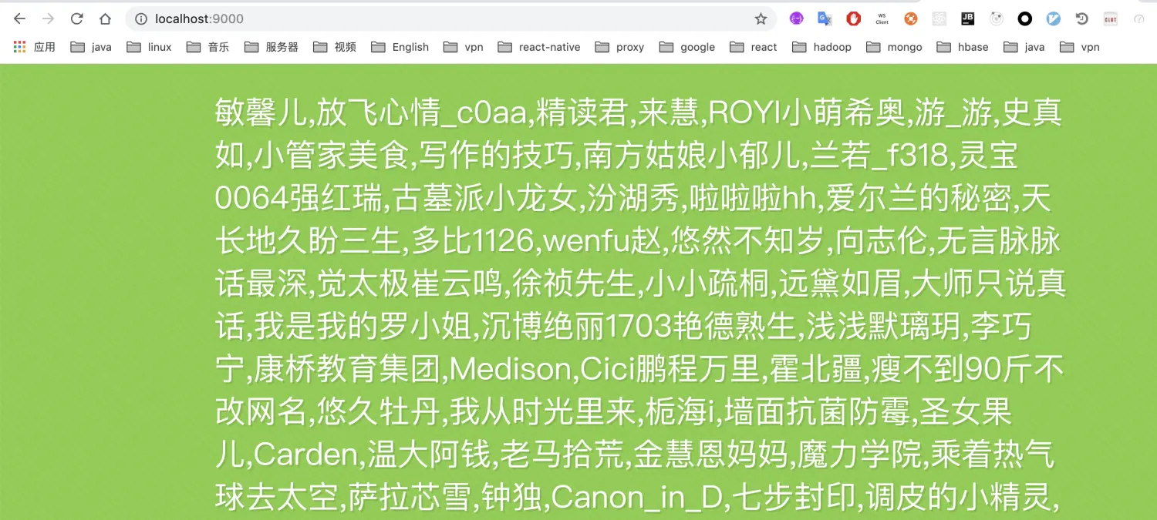Bookmark this page with the star
The width and height of the screenshot is (1157, 520).
pyautogui.click(x=761, y=18)
